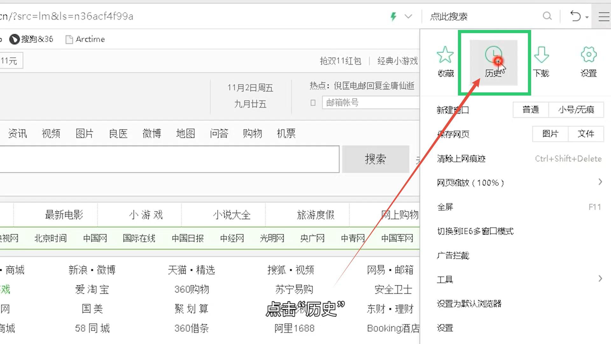Save webpage as 图片
The width and height of the screenshot is (611, 344).
coord(550,134)
